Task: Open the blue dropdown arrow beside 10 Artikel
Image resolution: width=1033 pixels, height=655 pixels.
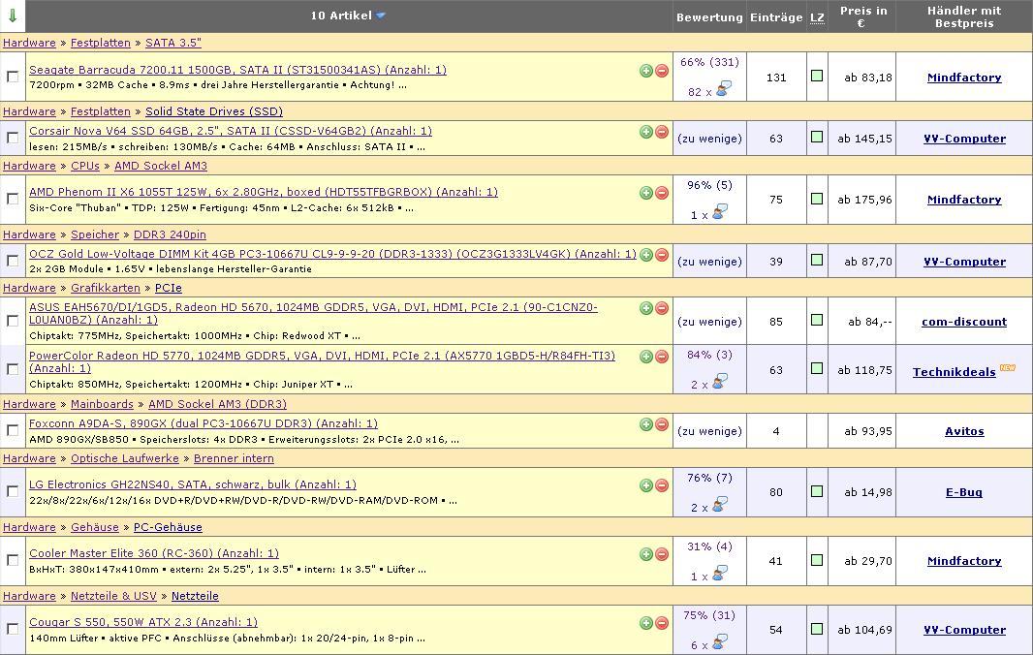Action: coord(380,16)
